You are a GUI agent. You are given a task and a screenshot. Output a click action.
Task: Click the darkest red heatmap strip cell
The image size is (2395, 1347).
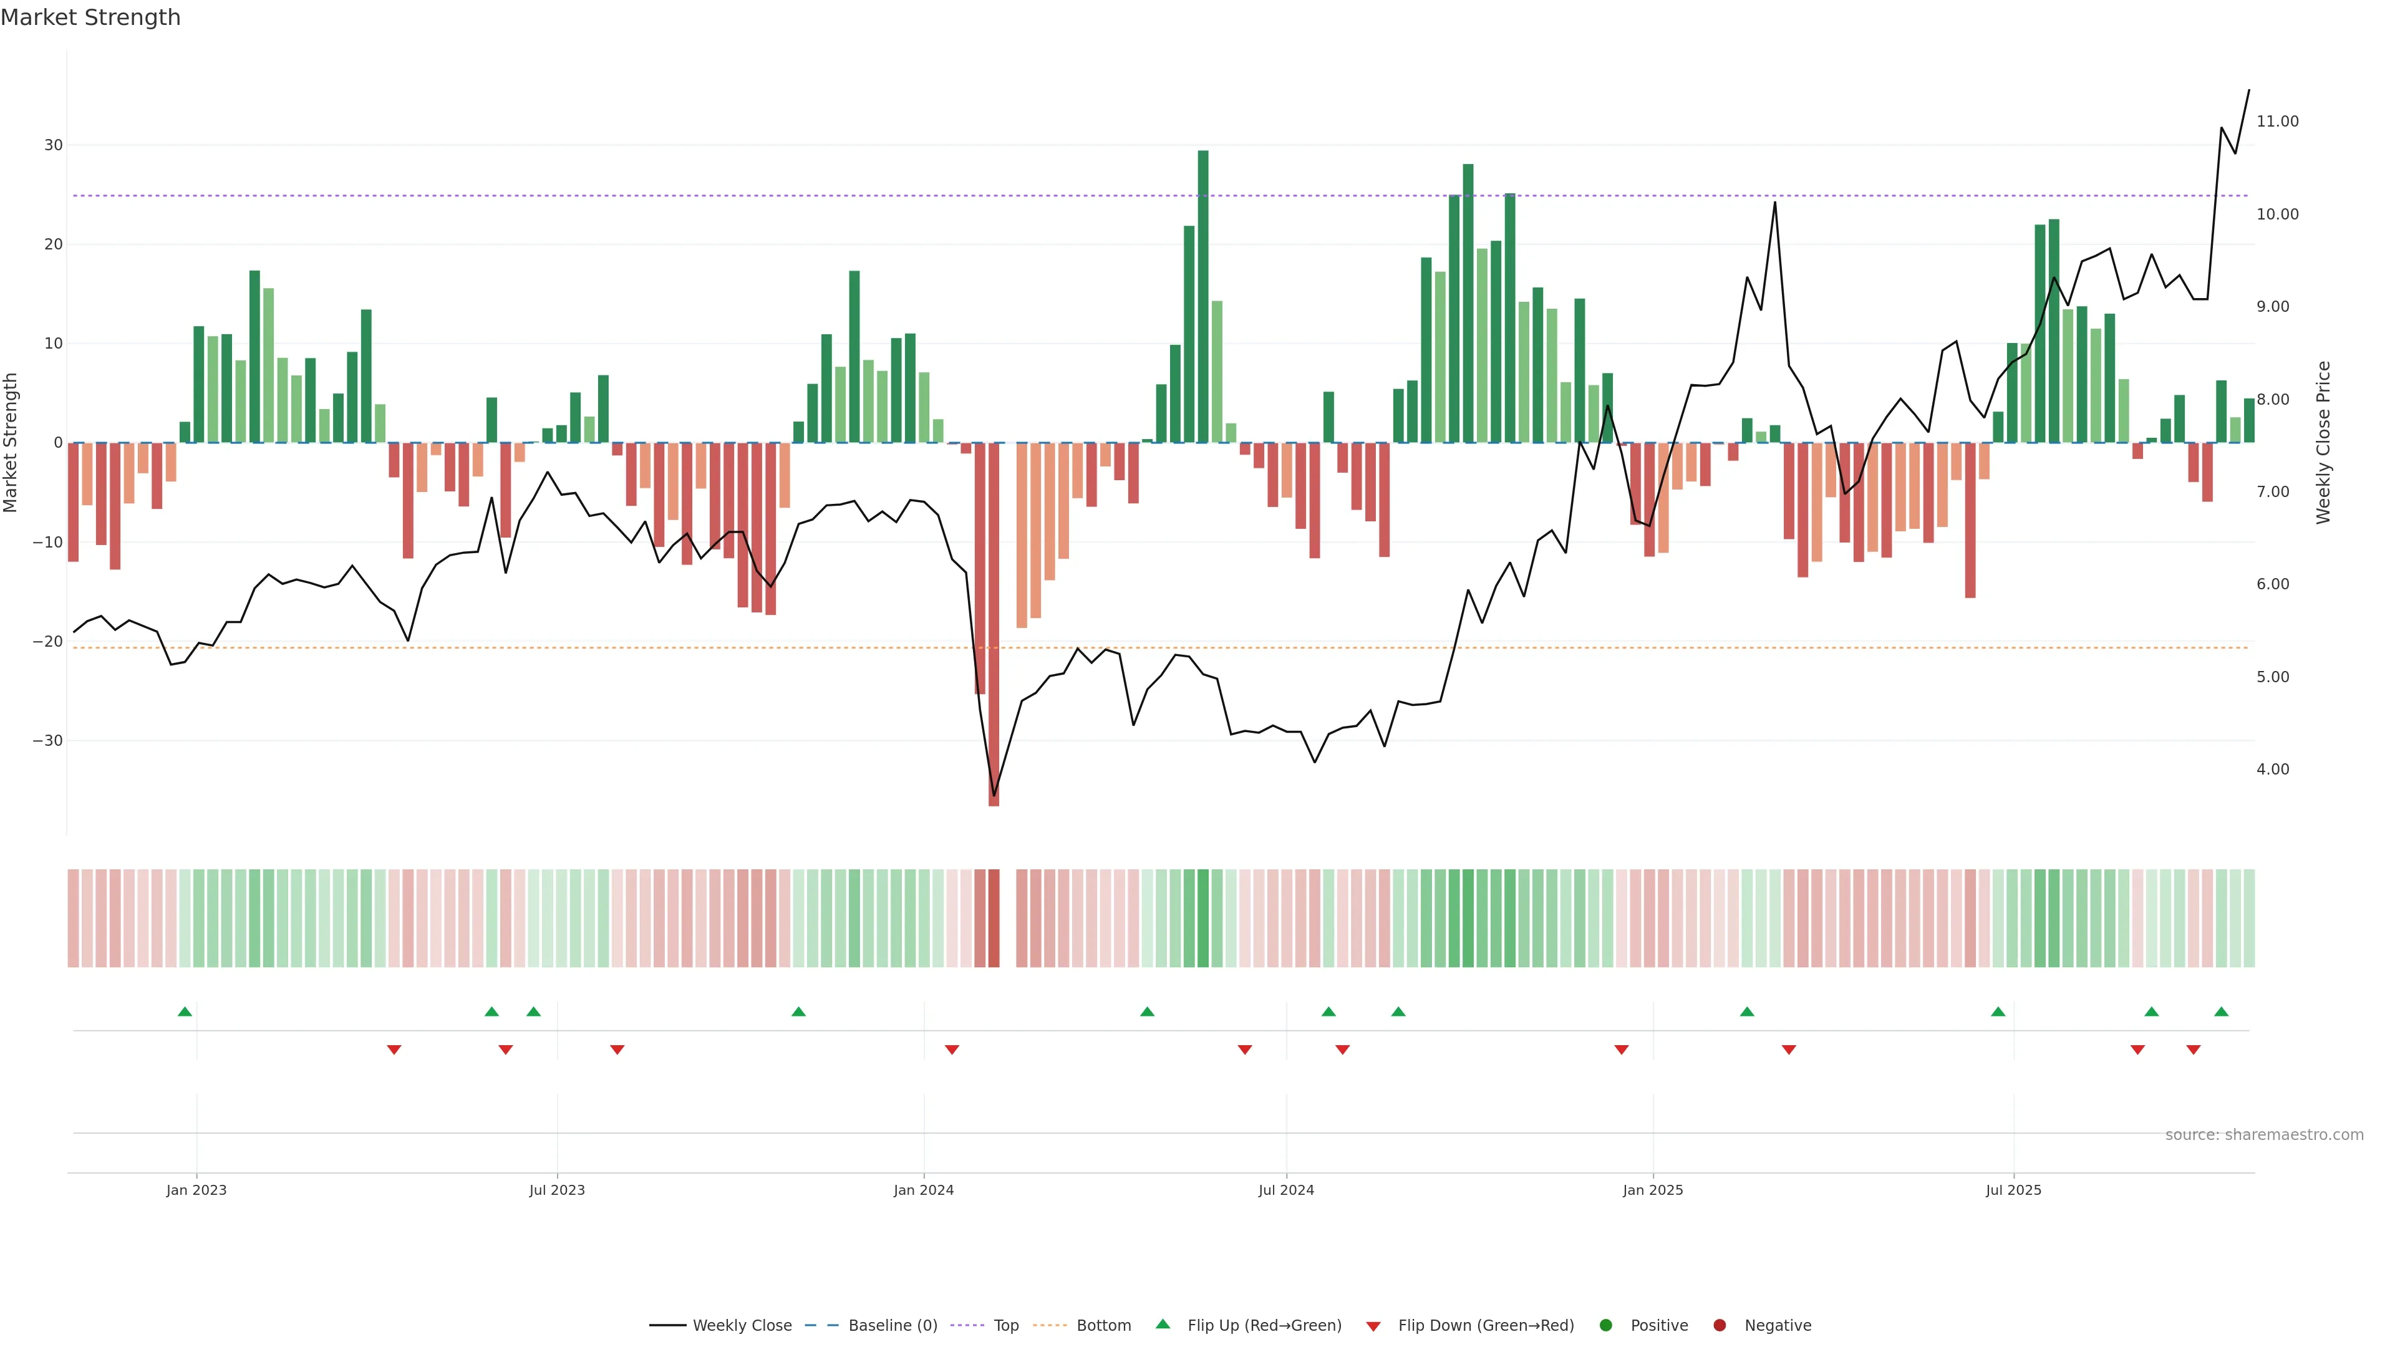pyautogui.click(x=994, y=917)
